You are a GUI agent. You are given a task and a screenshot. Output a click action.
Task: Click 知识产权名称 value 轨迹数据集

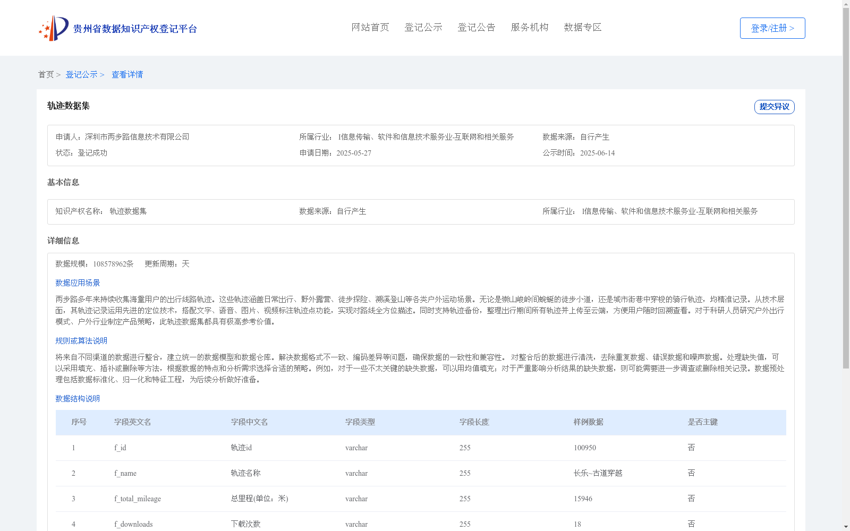[x=128, y=211]
